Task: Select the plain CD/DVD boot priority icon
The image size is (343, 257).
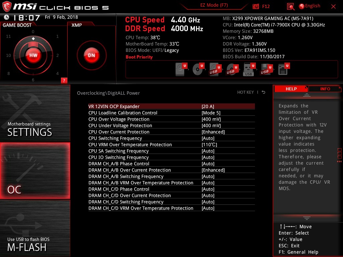Action: 198,69
